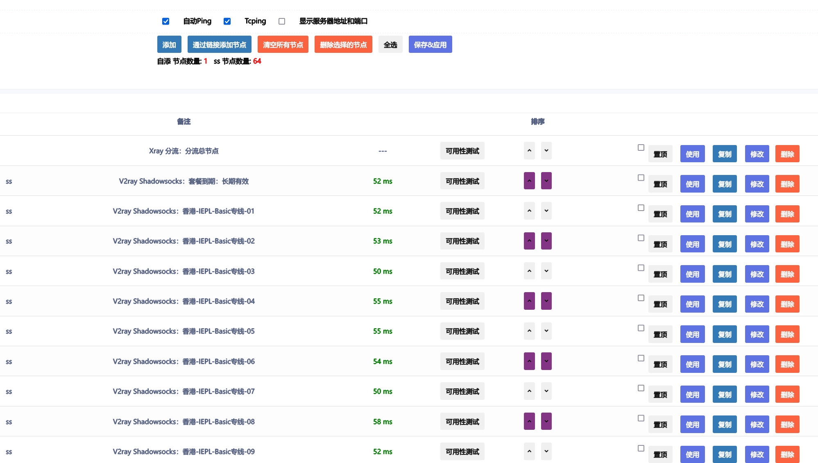Viewport: 818px width, 463px height.
Task: Click up arrow for 套餐到期 row
Action: click(529, 181)
